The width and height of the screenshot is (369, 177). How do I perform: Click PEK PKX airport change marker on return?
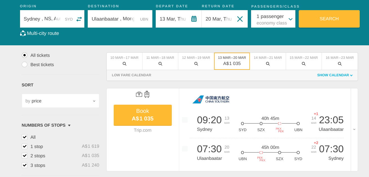[x=261, y=153]
